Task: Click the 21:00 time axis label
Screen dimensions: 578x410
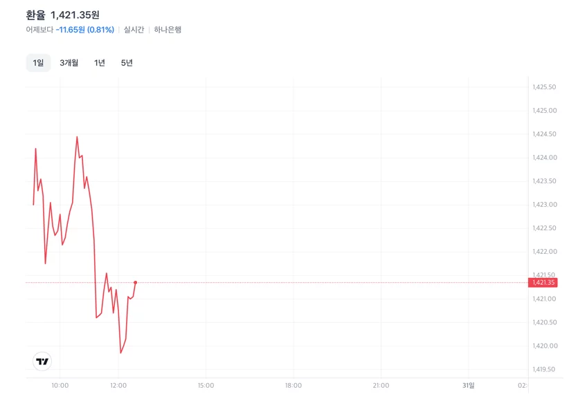Action: [x=381, y=385]
